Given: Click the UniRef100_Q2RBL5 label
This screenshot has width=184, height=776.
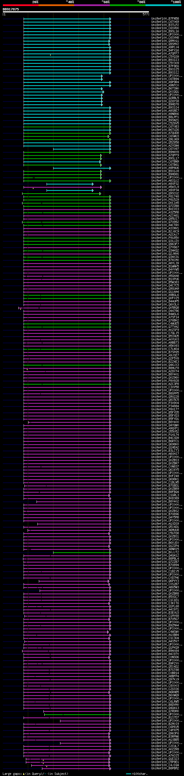Looking at the screenshot, I should coord(165,98).
